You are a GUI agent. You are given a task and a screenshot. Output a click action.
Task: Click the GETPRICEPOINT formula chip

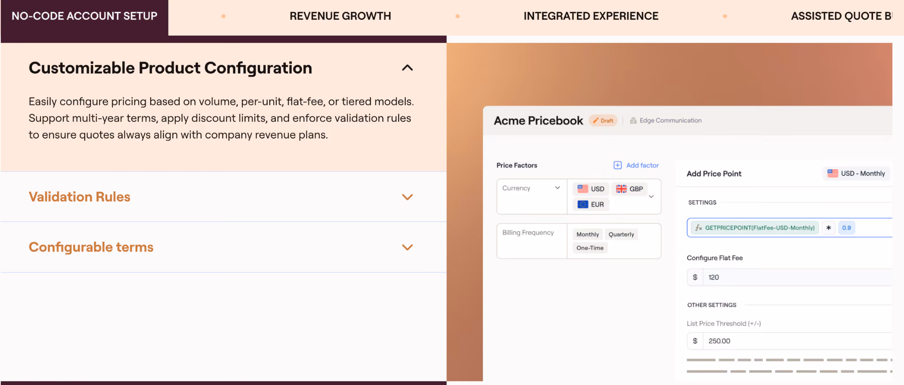pyautogui.click(x=755, y=228)
